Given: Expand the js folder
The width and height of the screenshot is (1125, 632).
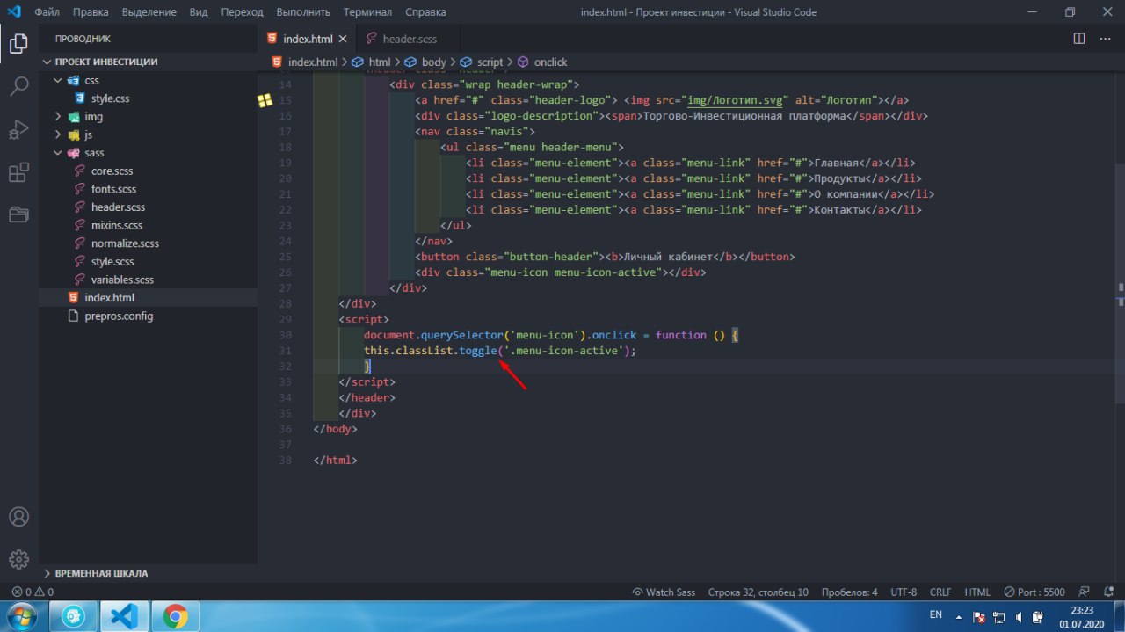Looking at the screenshot, I should click(148, 134).
